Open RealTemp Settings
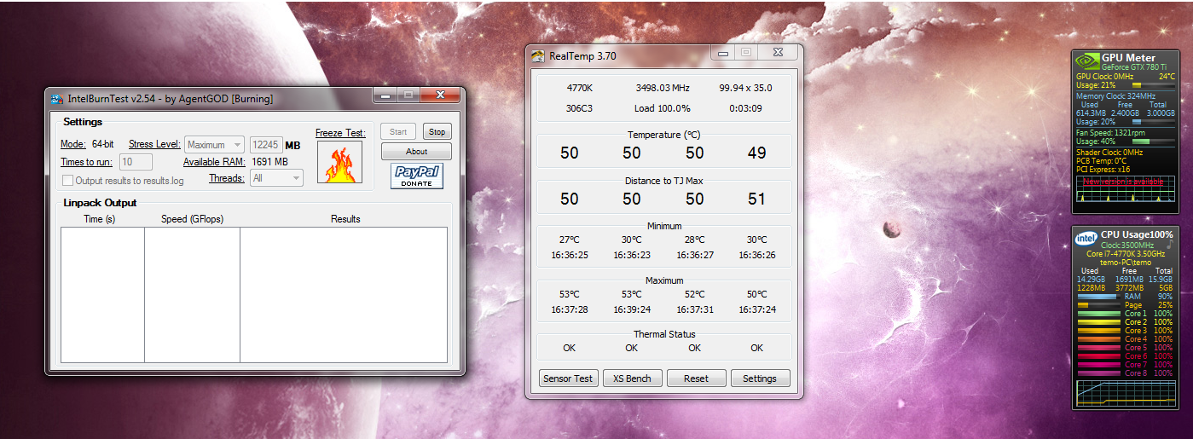1193x439 pixels. coord(759,378)
